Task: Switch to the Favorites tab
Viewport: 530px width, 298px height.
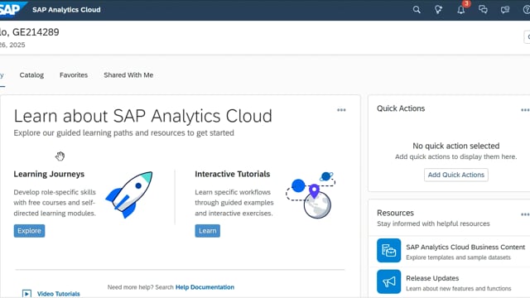Action: click(74, 75)
